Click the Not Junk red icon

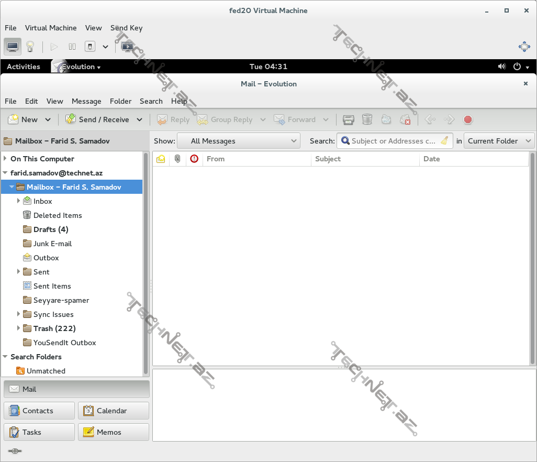406,119
